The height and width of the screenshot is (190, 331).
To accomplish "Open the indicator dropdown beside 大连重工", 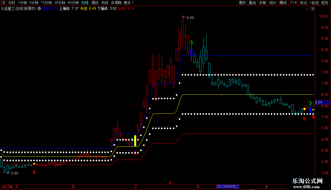I will coord(39,9).
